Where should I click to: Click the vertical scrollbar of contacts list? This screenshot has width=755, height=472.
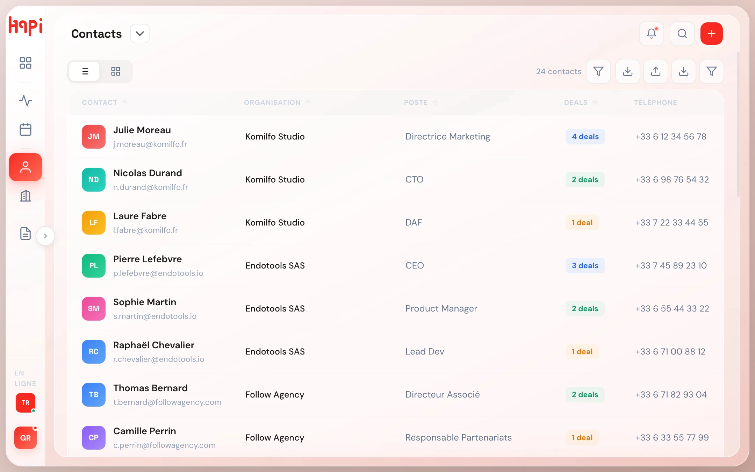(x=738, y=124)
